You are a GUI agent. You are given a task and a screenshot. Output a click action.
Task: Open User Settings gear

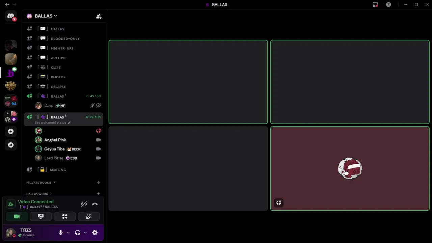[95, 233]
